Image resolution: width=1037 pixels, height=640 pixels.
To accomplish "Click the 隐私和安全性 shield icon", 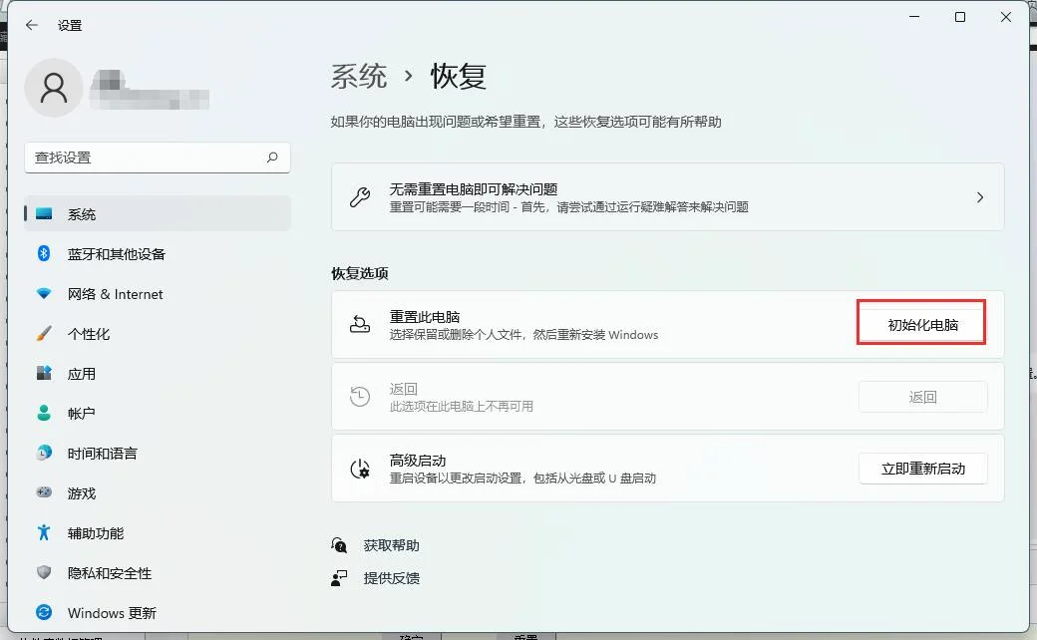I will tap(44, 573).
